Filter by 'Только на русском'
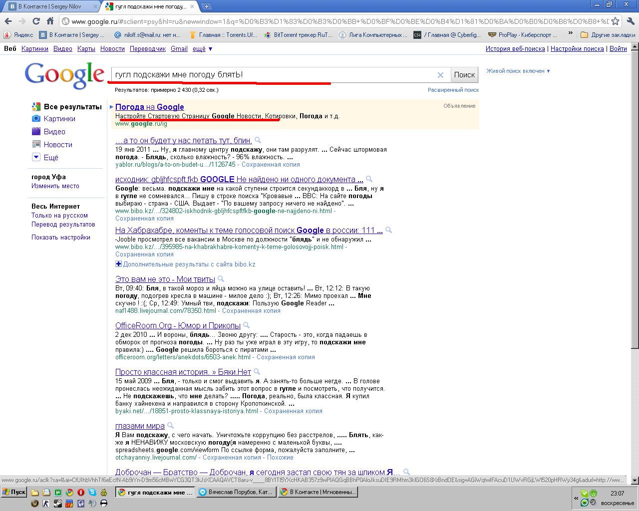Image resolution: width=639 pixels, height=511 pixels. point(59,216)
